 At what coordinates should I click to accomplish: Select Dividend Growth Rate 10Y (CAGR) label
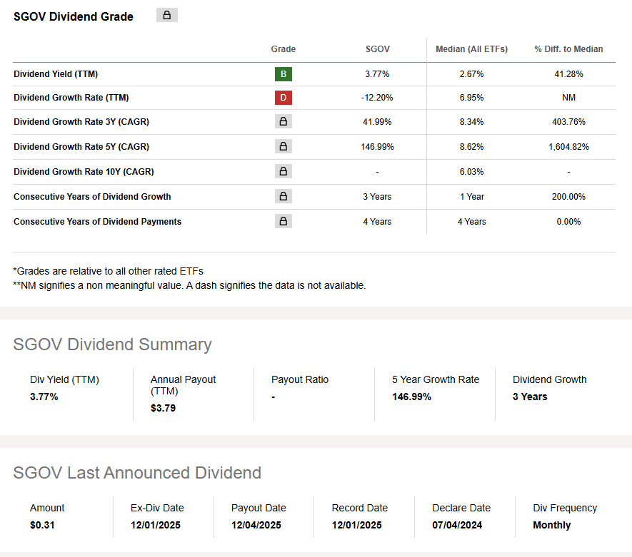(84, 171)
